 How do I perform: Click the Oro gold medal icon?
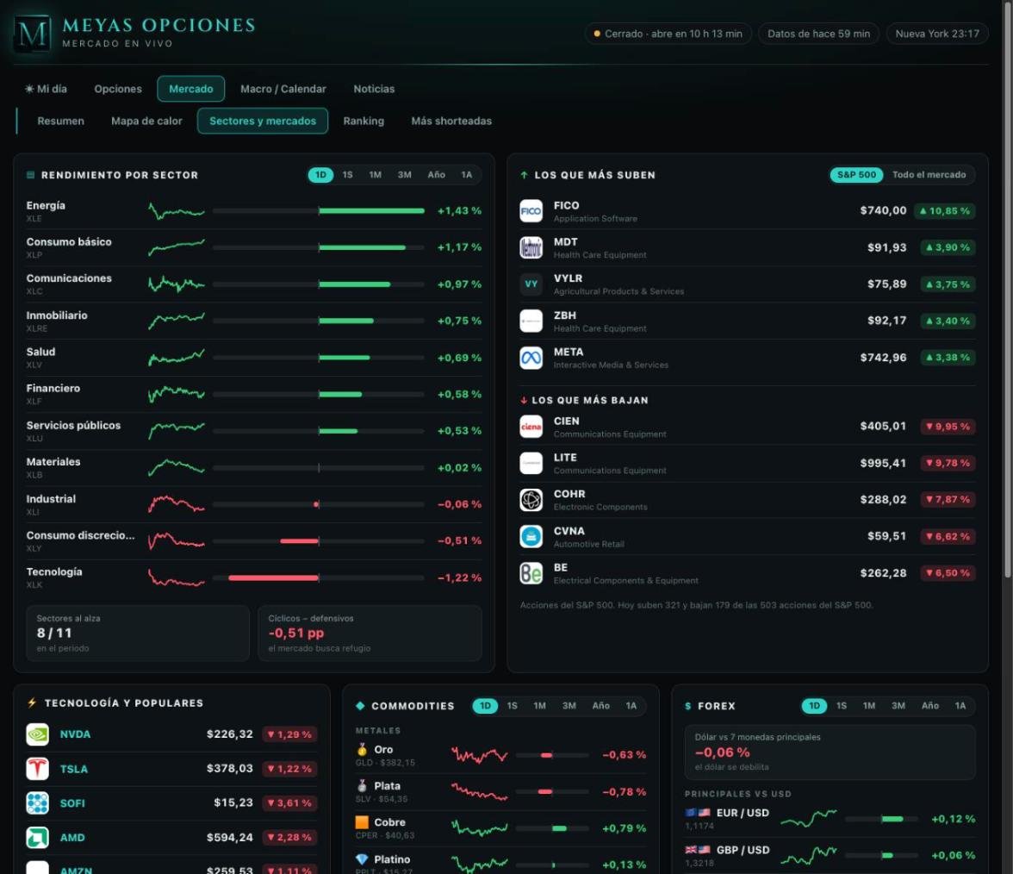click(362, 749)
